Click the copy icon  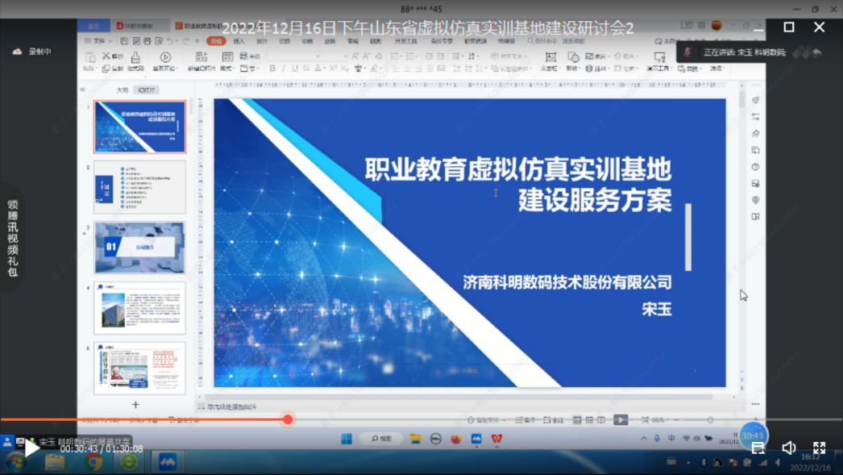coord(106,69)
